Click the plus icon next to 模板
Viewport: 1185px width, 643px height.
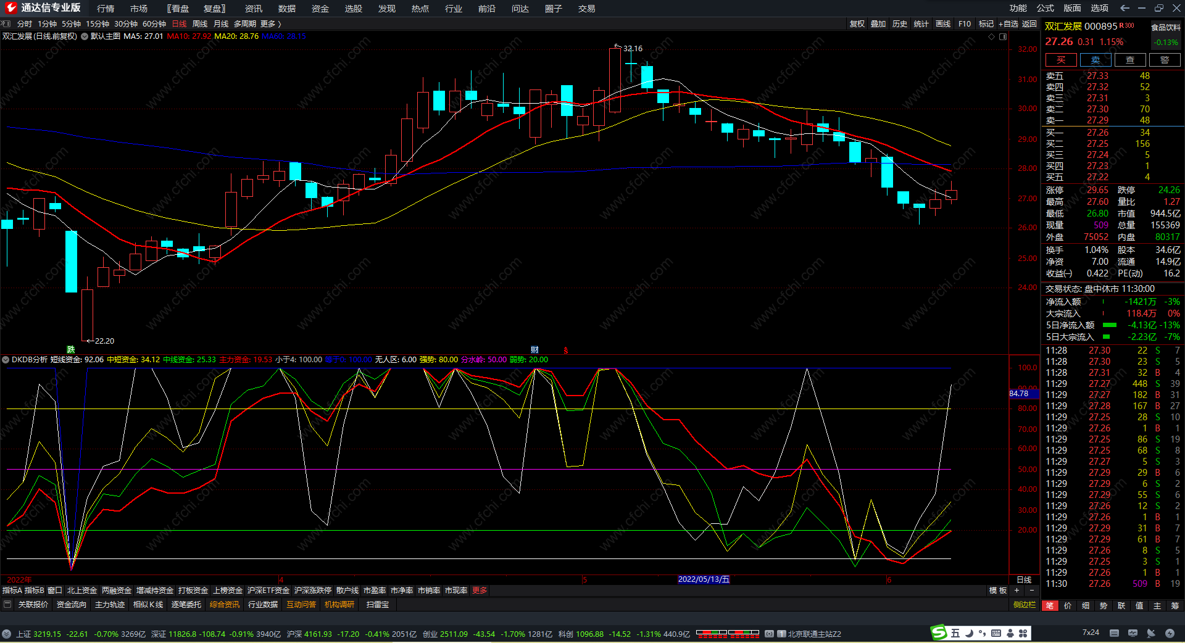tap(1017, 591)
